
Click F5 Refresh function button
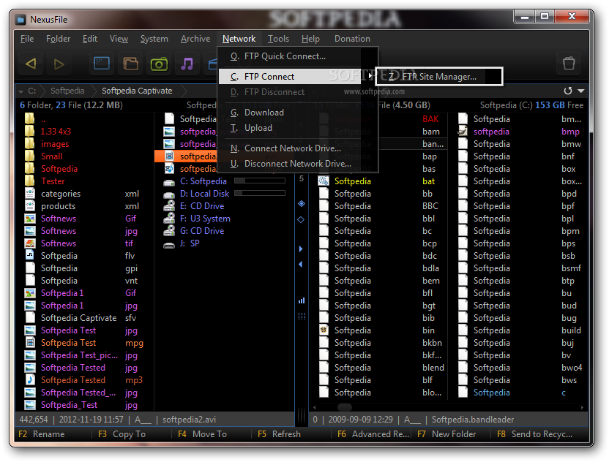click(279, 434)
